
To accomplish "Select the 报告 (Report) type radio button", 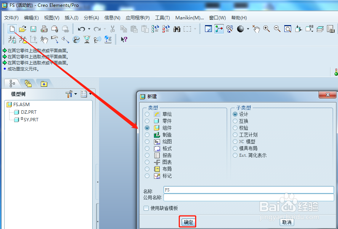I will 147,155.
